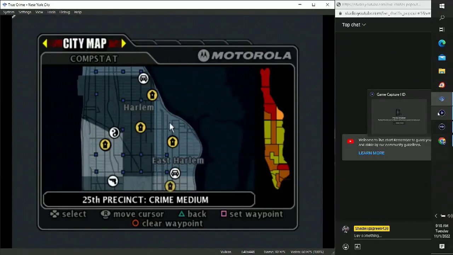
Task: Click the red circular app icon on the taskbar
Action: (442, 85)
